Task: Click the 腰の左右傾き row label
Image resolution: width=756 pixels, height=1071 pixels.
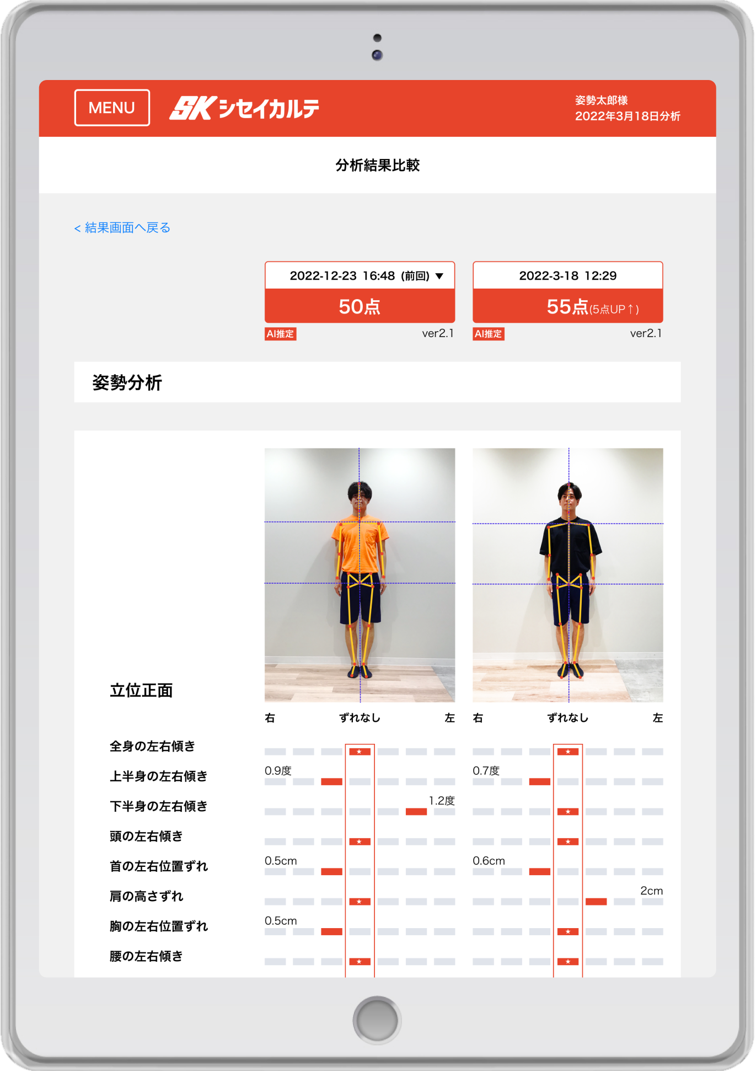Action: pos(146,956)
